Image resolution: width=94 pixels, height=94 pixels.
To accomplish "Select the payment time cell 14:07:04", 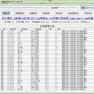I will tap(13, 67).
